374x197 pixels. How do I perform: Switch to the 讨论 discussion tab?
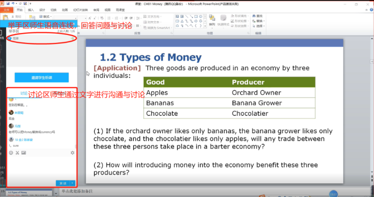[x=24, y=94]
